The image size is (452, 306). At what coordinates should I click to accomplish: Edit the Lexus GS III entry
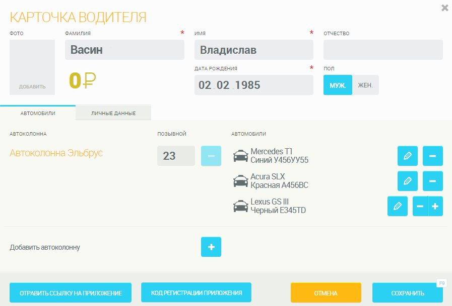[x=397, y=206]
